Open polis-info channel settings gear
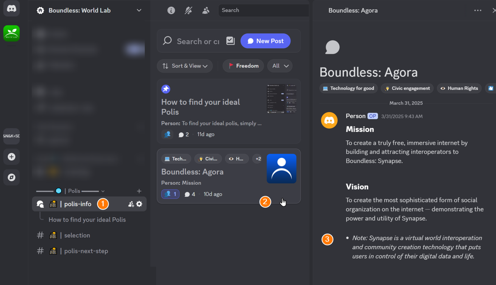The width and height of the screenshot is (496, 285). (x=139, y=204)
